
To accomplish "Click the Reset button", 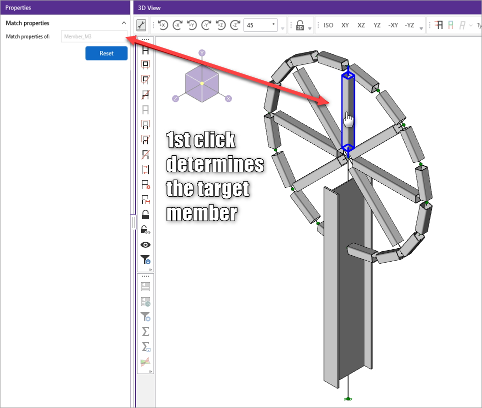I will (106, 53).
